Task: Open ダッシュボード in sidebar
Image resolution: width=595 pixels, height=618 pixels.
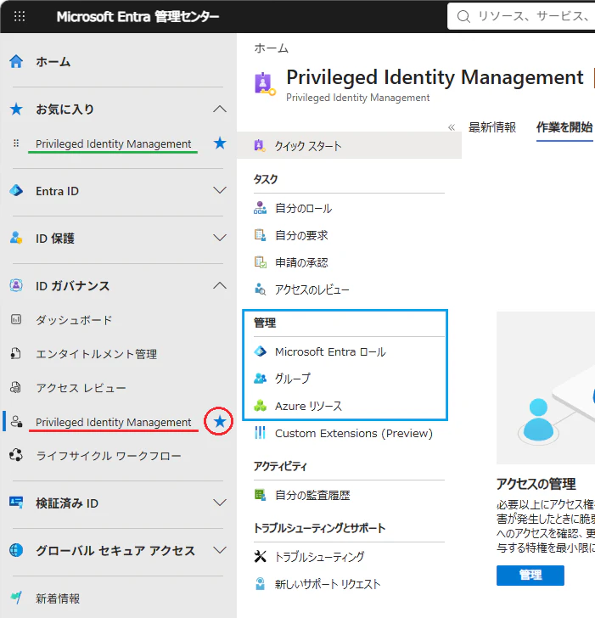Action: tap(74, 320)
